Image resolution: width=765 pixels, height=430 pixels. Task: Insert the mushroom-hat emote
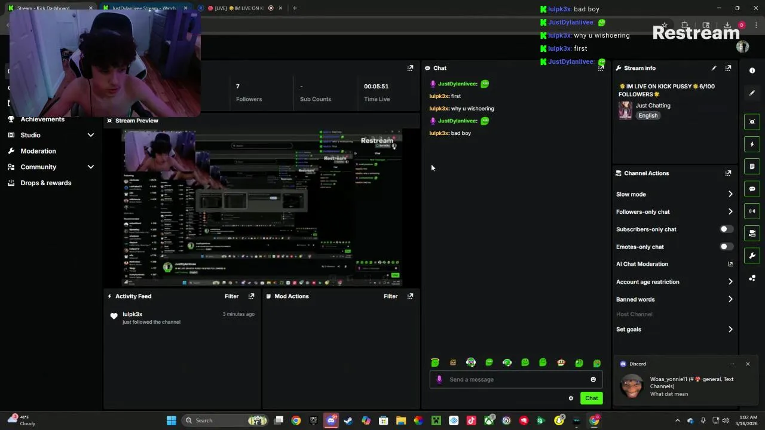(561, 363)
